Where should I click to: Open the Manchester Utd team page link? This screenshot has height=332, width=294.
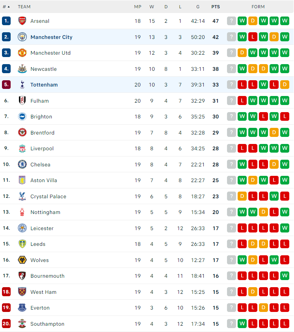point(50,53)
